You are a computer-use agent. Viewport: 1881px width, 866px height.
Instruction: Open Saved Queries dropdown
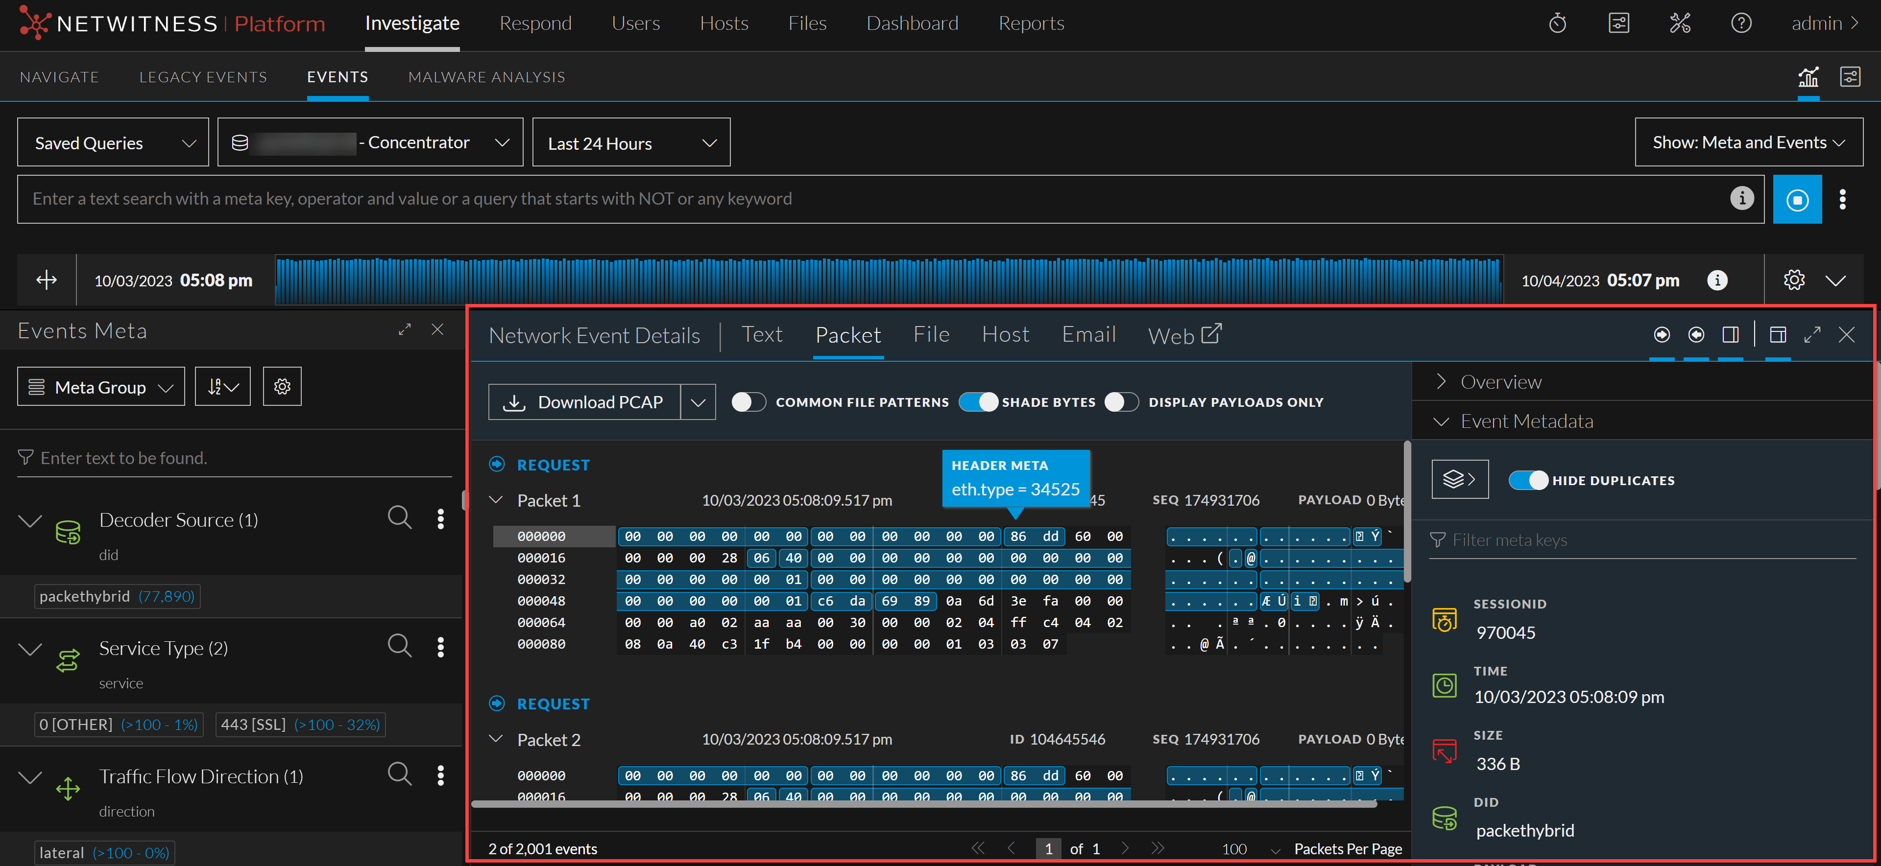pyautogui.click(x=113, y=142)
